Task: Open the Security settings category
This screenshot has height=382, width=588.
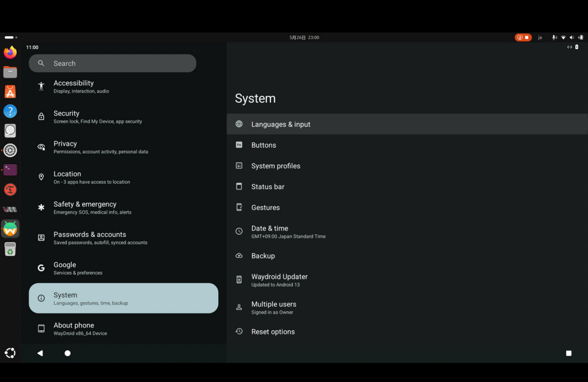Action: tap(123, 117)
